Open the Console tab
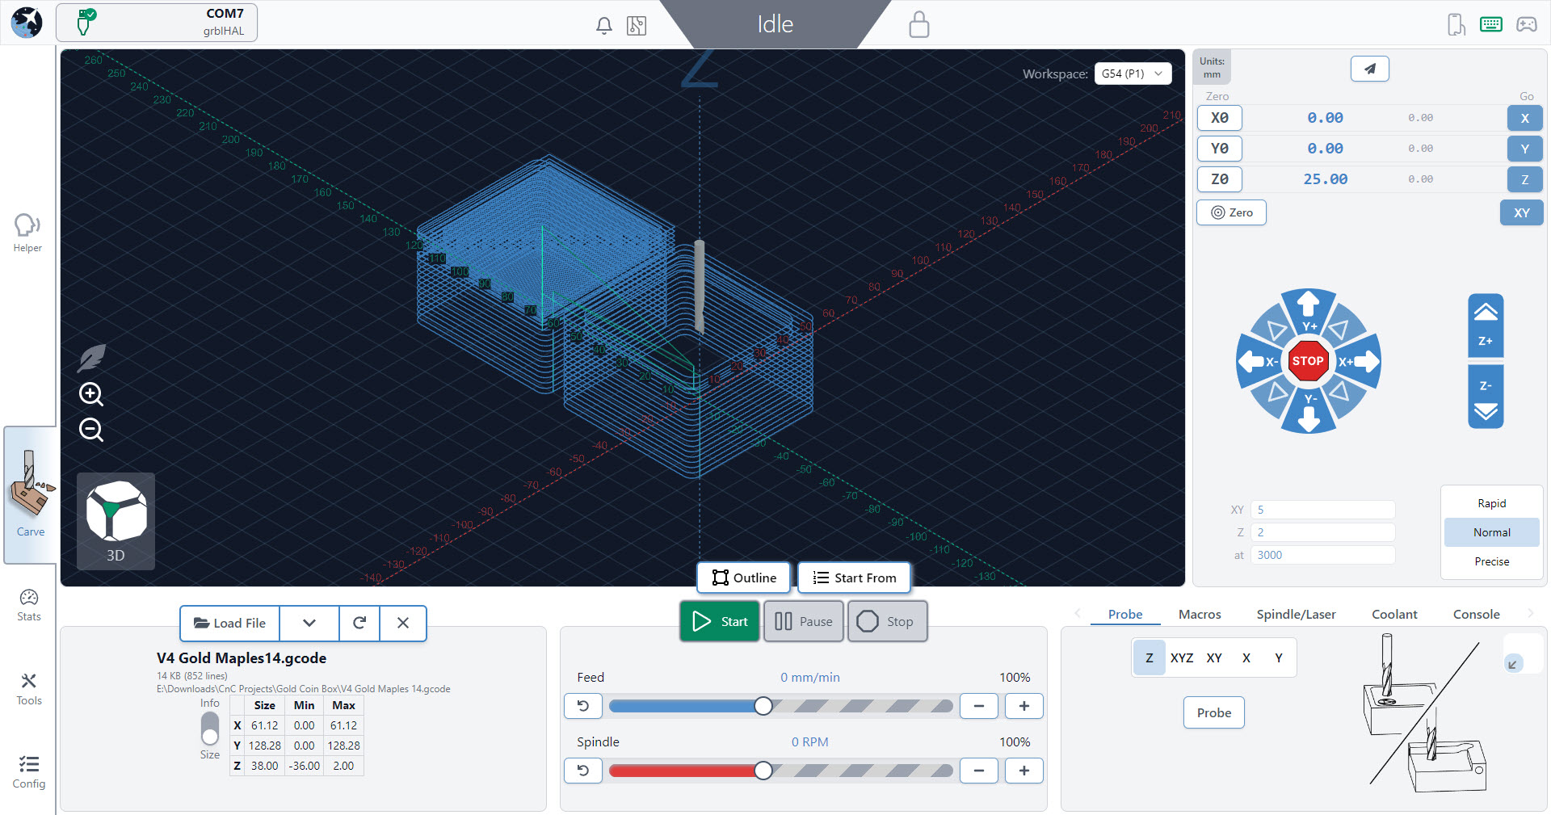Viewport: 1551px width, 815px height. pyautogui.click(x=1476, y=614)
